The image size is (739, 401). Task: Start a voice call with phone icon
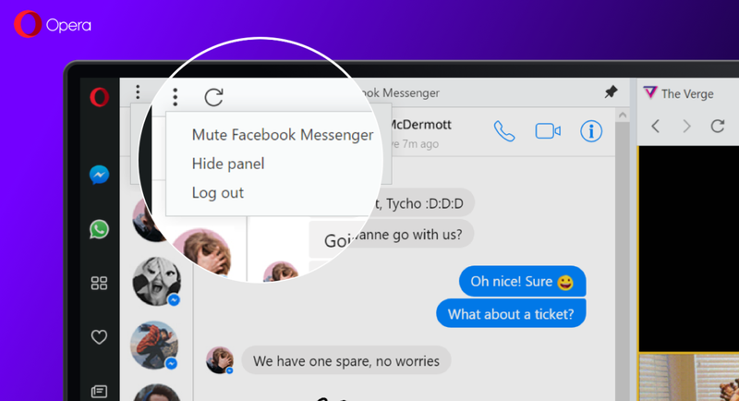(503, 131)
